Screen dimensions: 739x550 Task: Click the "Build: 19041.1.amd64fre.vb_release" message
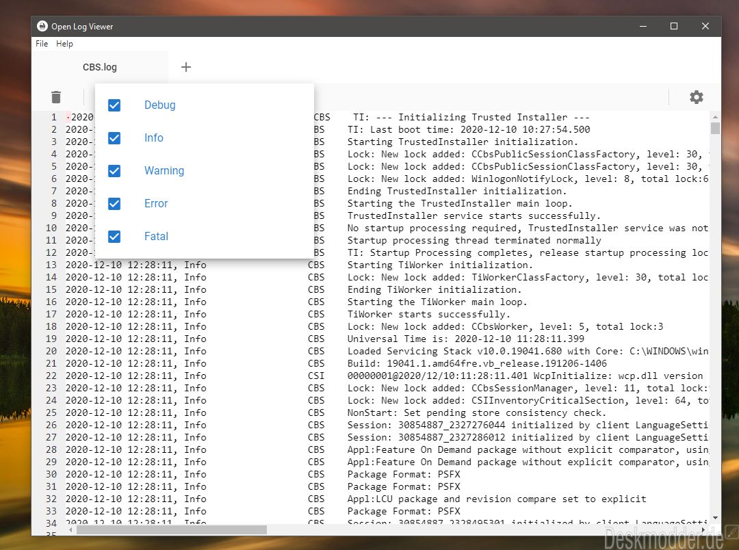click(477, 363)
